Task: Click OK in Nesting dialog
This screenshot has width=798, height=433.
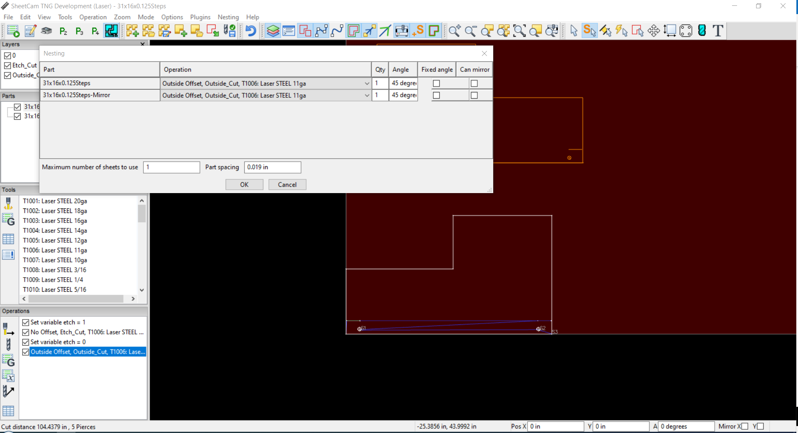Action: coord(244,184)
